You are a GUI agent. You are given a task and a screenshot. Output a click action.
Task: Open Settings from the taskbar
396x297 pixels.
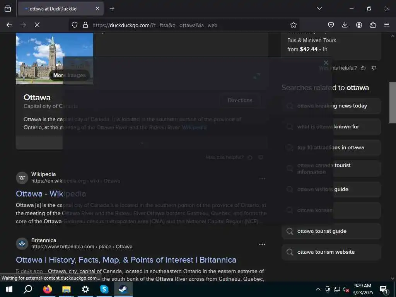[85, 289]
